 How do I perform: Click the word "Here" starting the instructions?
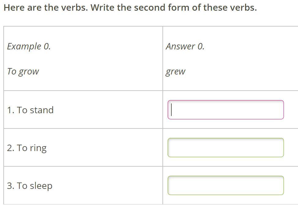tap(14, 8)
